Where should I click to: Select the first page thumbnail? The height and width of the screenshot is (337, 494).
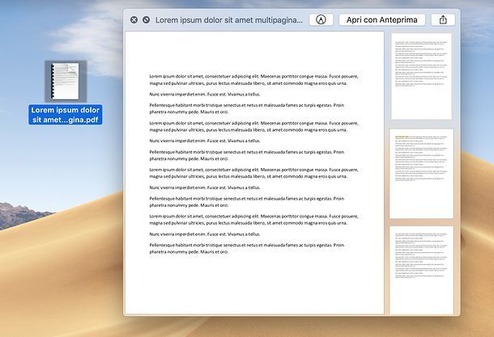(421, 77)
